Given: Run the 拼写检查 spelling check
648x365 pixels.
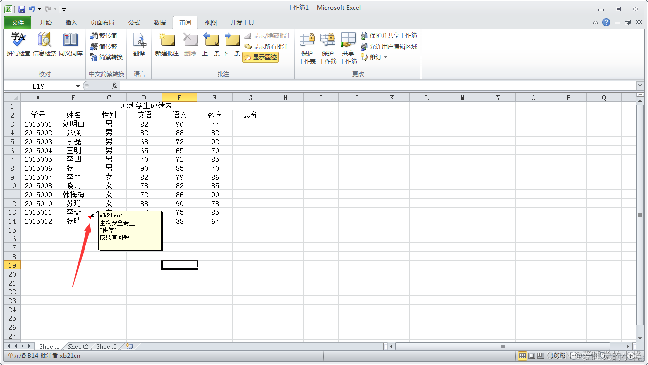Looking at the screenshot, I should [x=19, y=44].
